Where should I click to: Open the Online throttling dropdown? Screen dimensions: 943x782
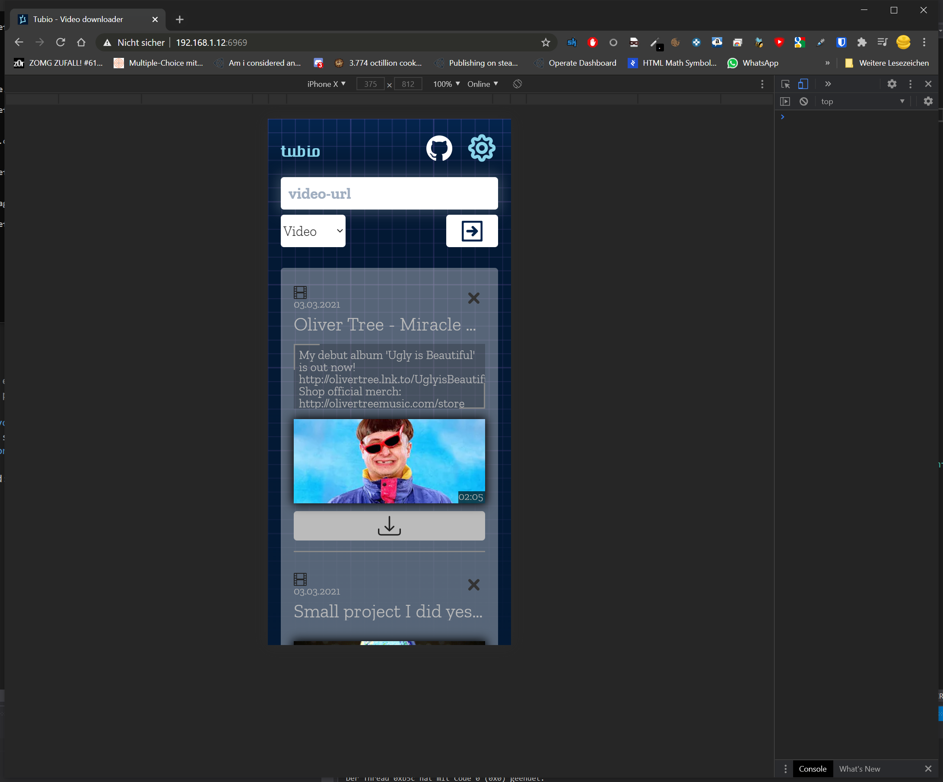click(x=482, y=84)
